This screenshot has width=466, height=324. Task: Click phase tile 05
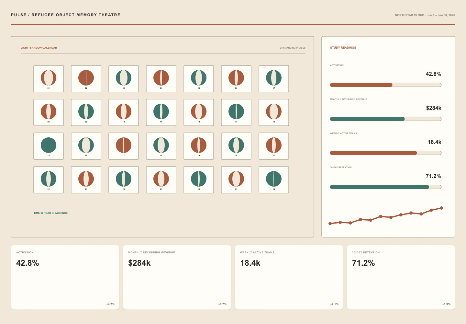tap(199, 79)
